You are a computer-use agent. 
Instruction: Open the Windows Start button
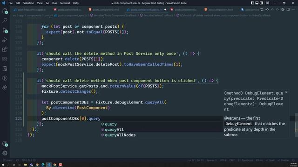3,165
